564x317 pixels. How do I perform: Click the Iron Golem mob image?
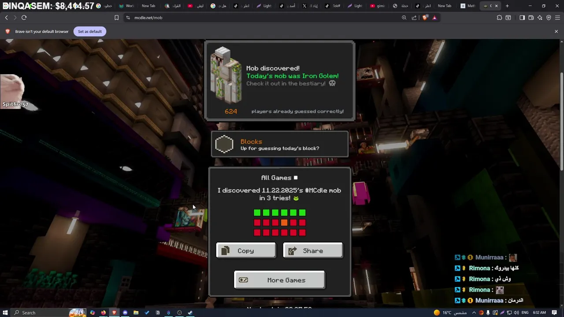pyautogui.click(x=226, y=75)
